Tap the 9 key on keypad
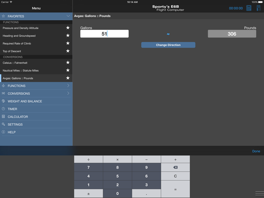The width and height of the screenshot is (264, 198). pyautogui.click(x=147, y=167)
